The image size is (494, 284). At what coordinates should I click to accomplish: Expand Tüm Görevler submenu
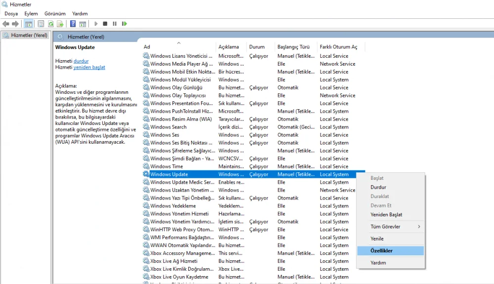click(391, 226)
